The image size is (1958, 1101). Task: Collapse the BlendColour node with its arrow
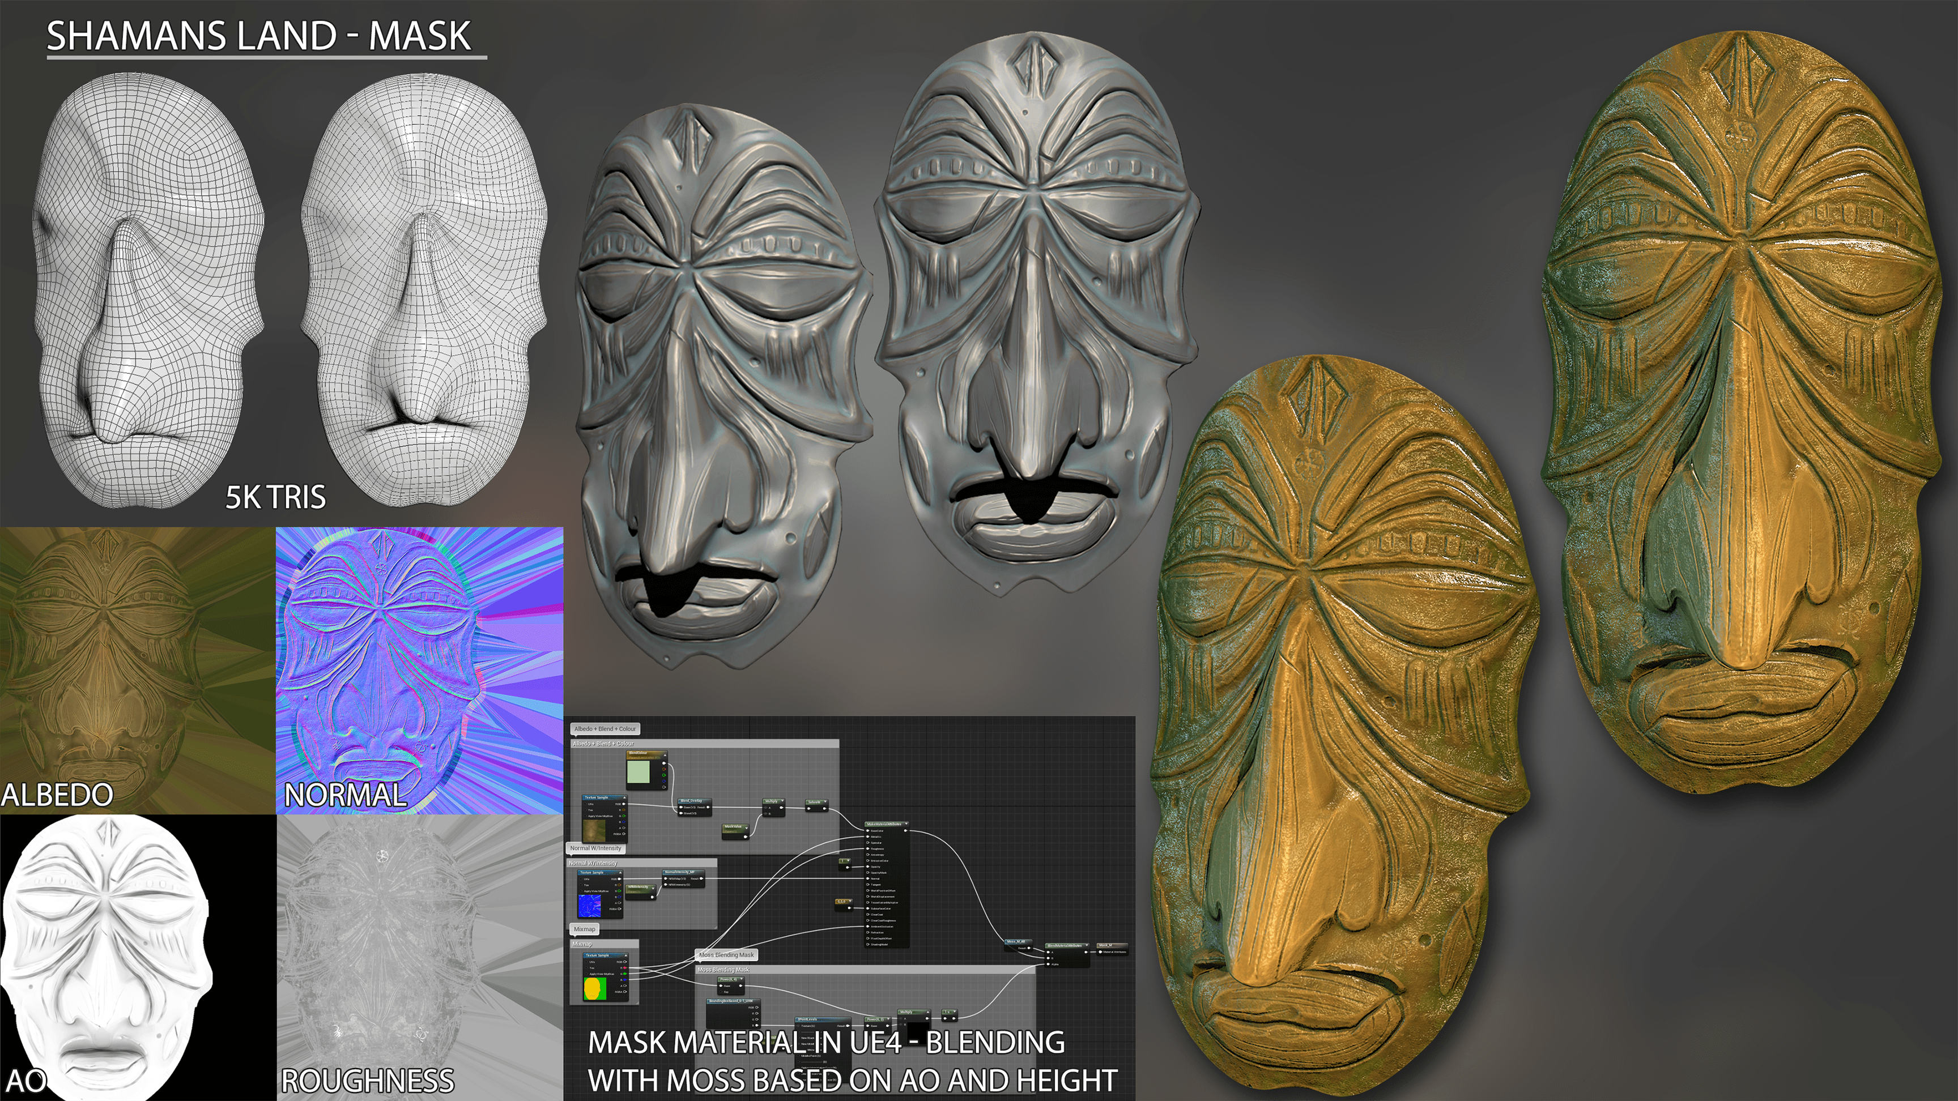click(665, 756)
